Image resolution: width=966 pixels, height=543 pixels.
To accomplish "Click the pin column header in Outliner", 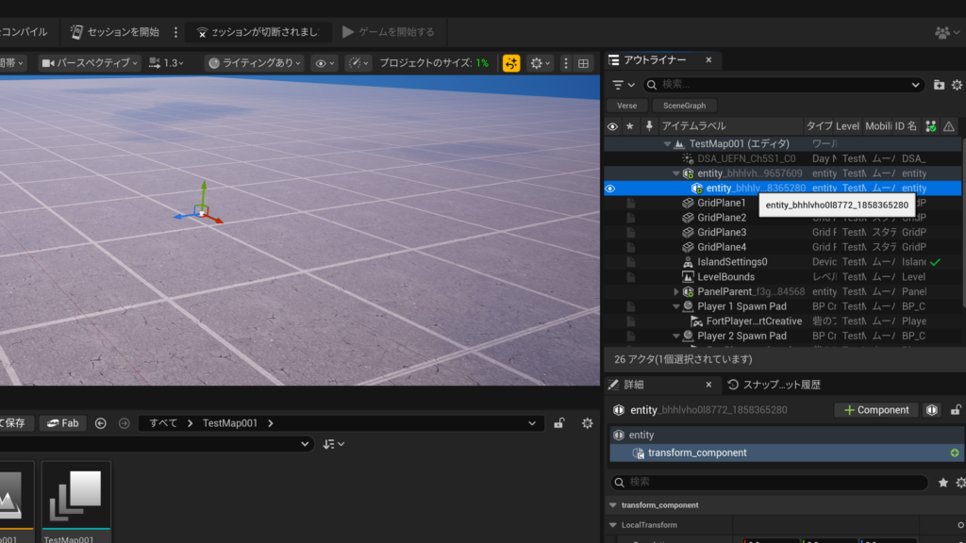I will [x=648, y=126].
